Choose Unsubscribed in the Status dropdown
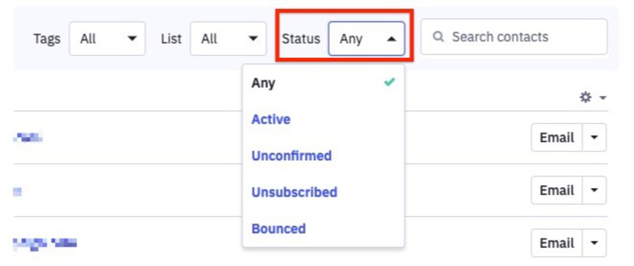This screenshot has width=634, height=266. point(295,192)
